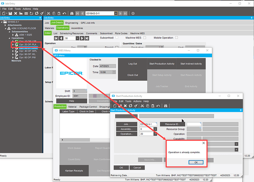Click the Resource ID input field
The image size is (254, 182).
(194, 124)
